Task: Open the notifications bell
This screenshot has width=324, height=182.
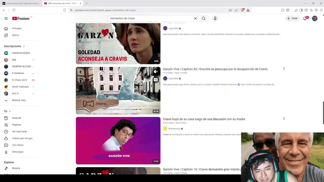Action: tap(305, 18)
